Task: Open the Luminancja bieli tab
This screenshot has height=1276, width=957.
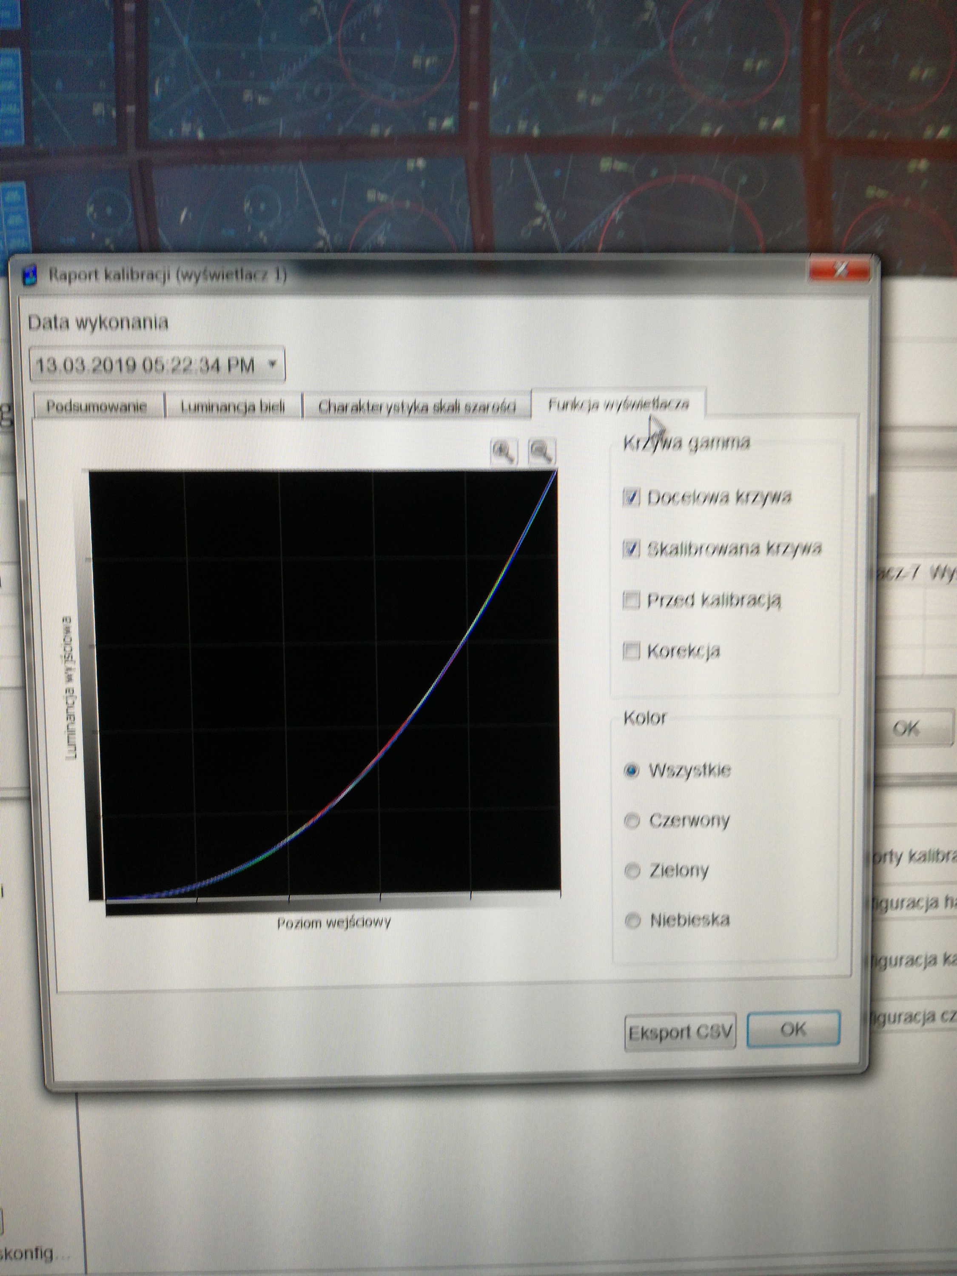Action: tap(233, 407)
